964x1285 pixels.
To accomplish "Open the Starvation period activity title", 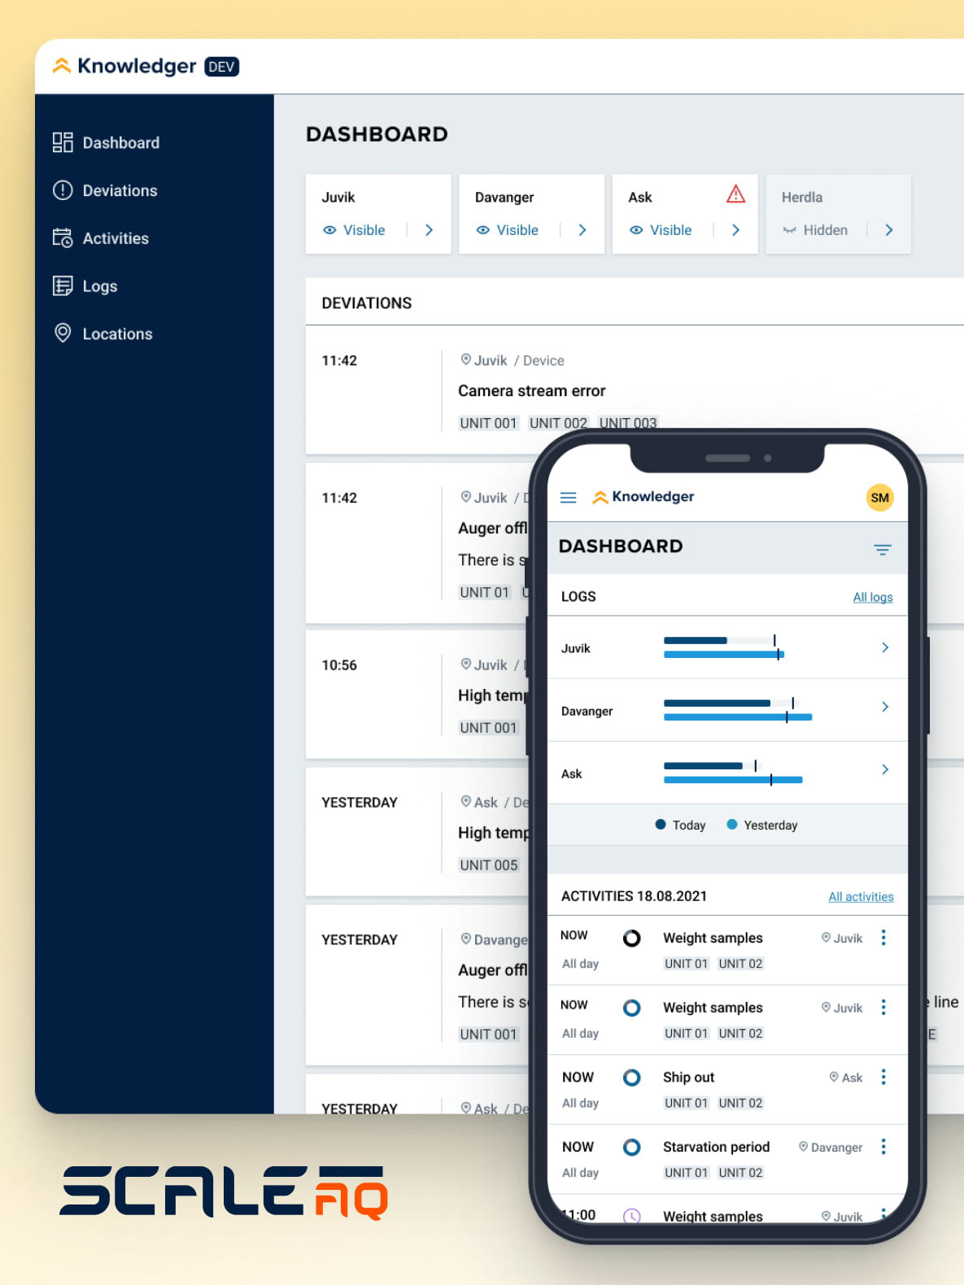I will [x=717, y=1147].
